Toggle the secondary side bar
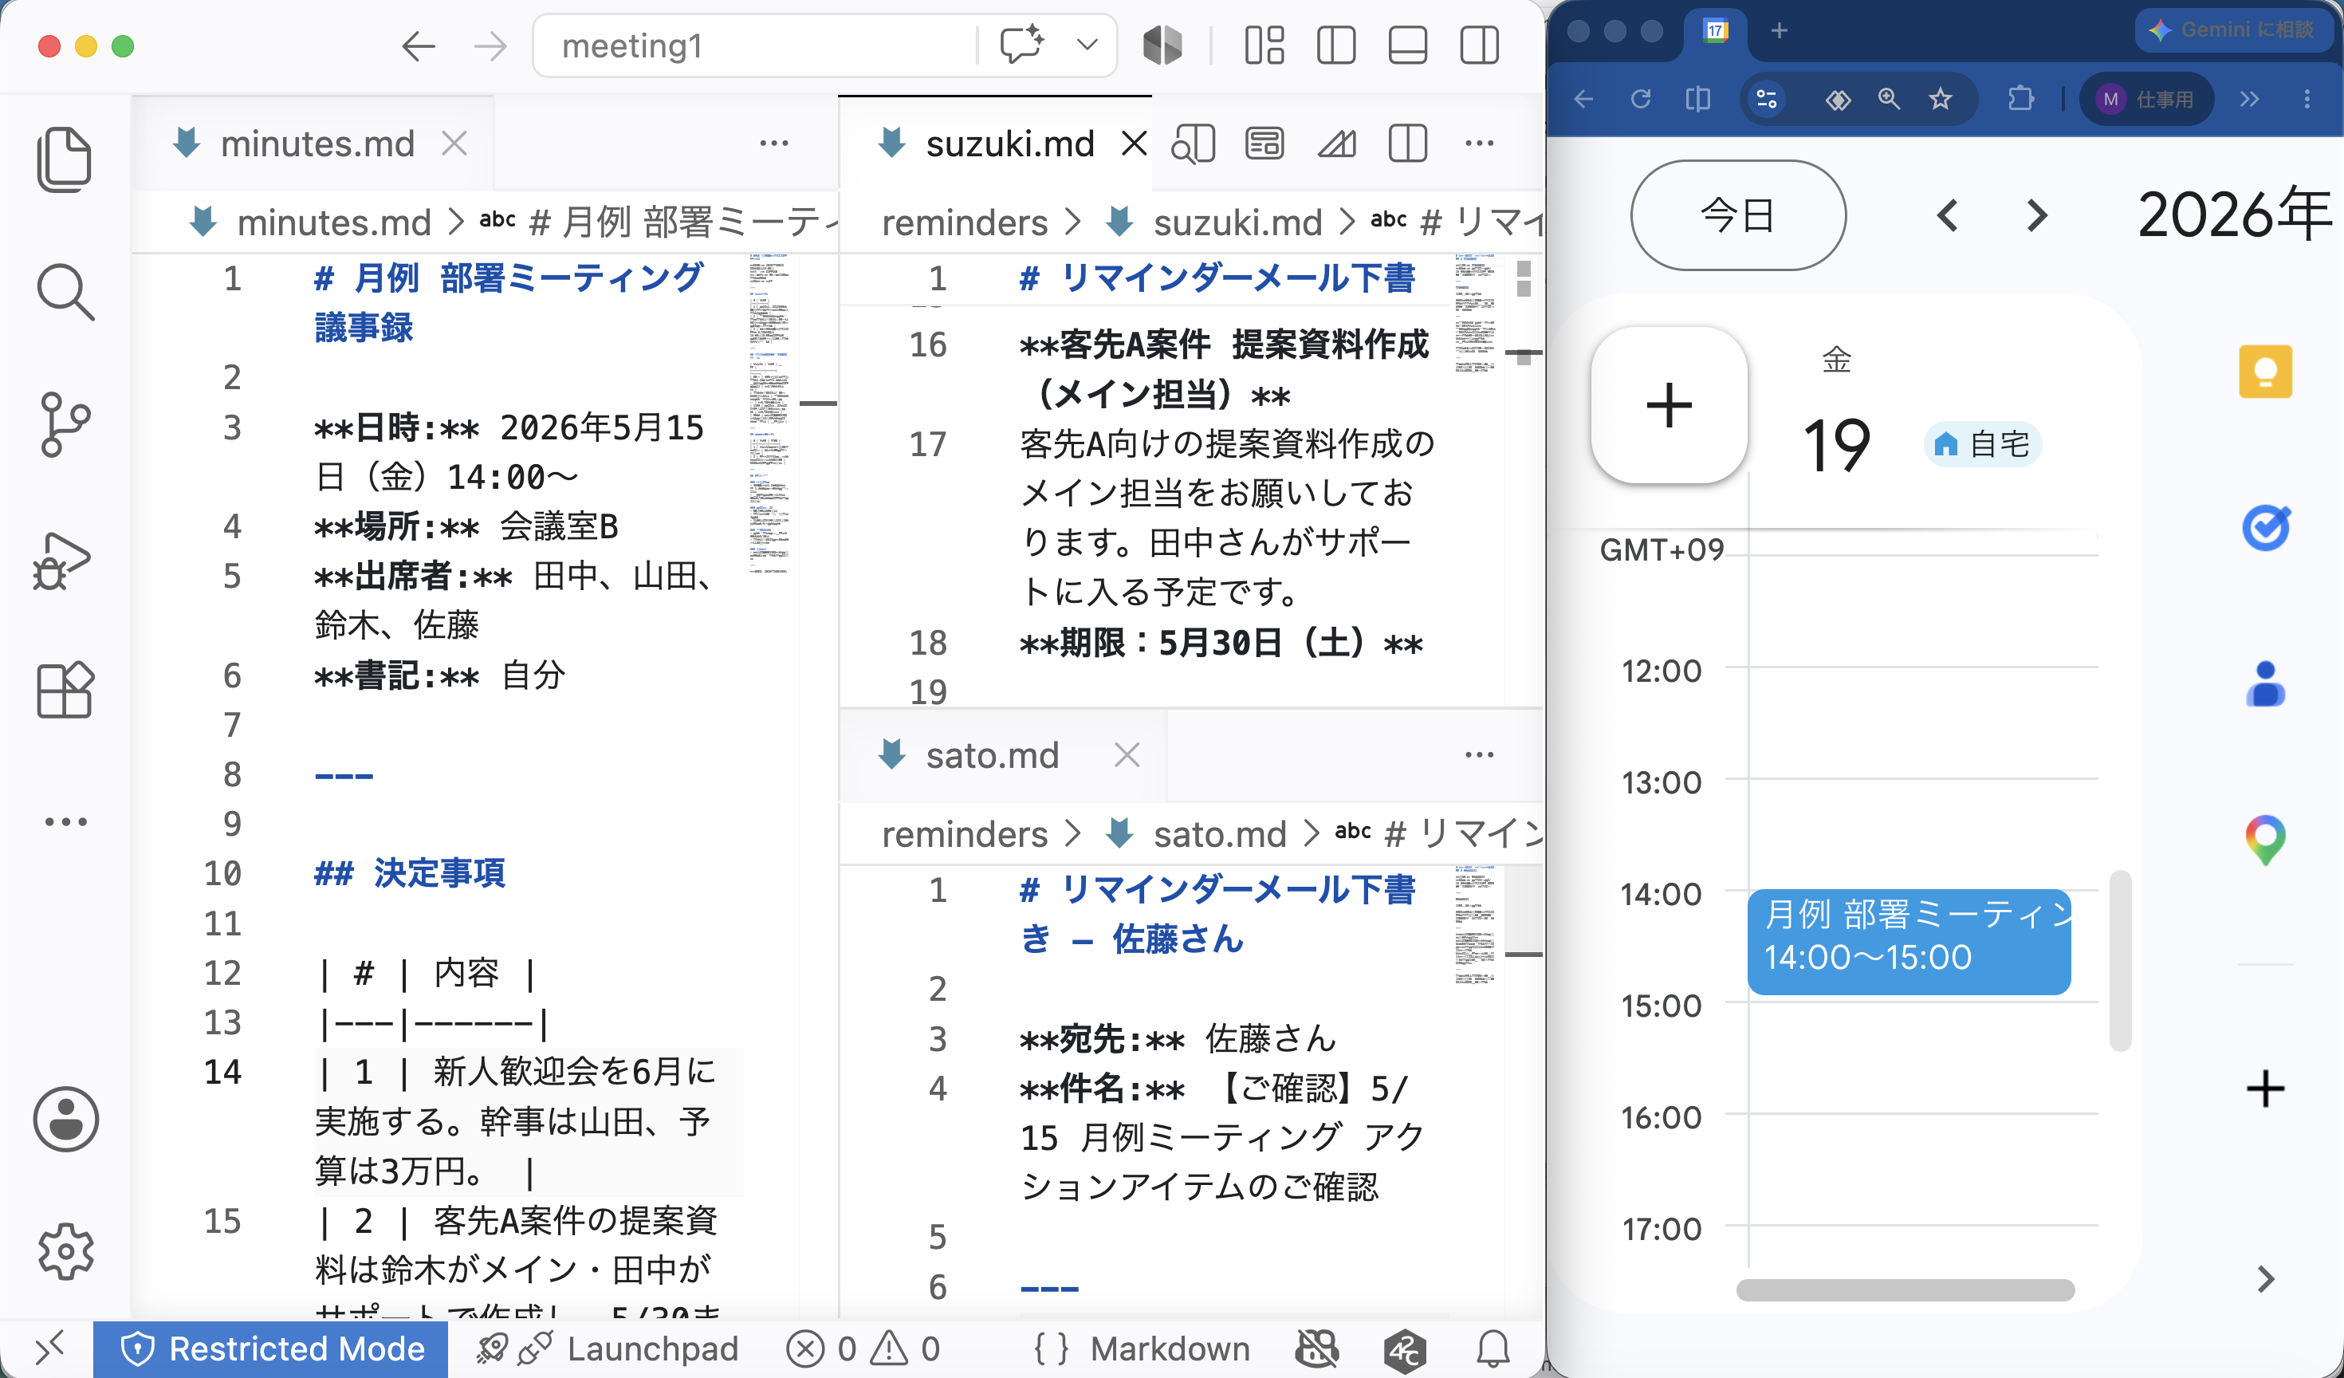Screen dimensions: 2344x1378 click(1479, 45)
